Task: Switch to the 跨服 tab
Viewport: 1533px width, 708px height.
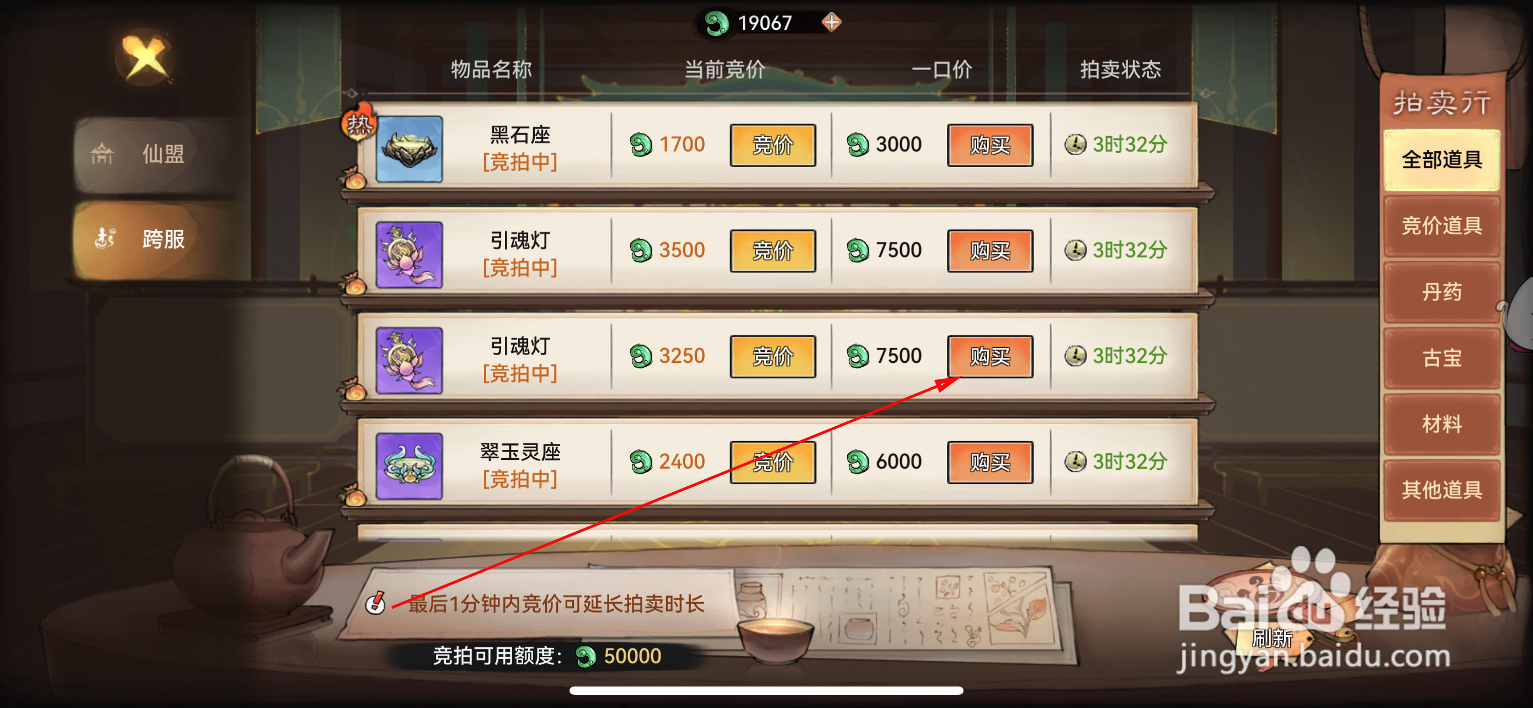Action: [x=155, y=239]
